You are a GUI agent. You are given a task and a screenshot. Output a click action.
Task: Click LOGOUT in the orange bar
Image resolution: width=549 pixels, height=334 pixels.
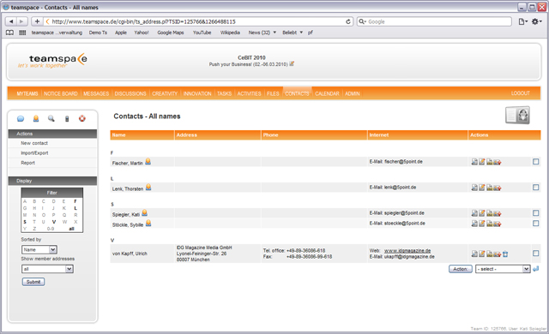click(521, 93)
